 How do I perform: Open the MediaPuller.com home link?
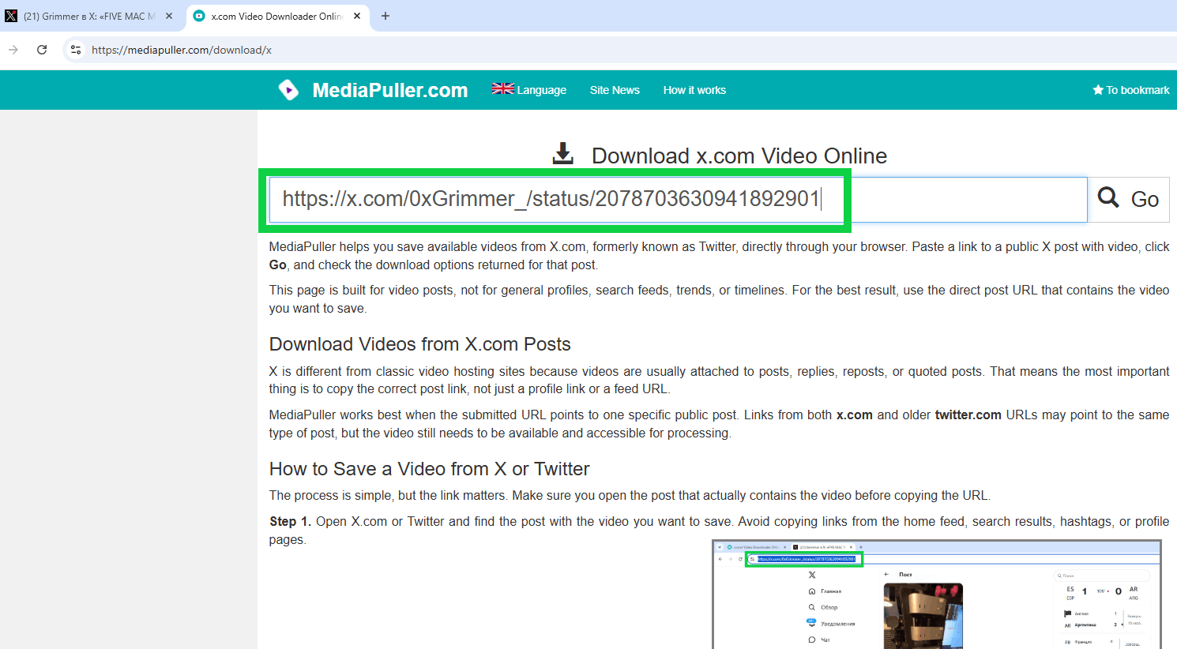[390, 90]
